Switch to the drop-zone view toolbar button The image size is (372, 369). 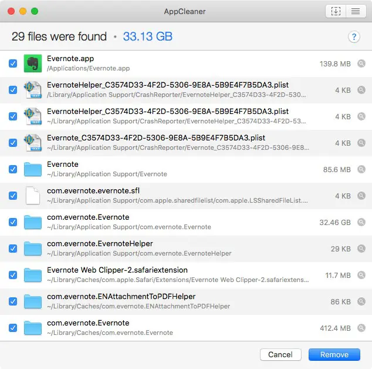[336, 11]
